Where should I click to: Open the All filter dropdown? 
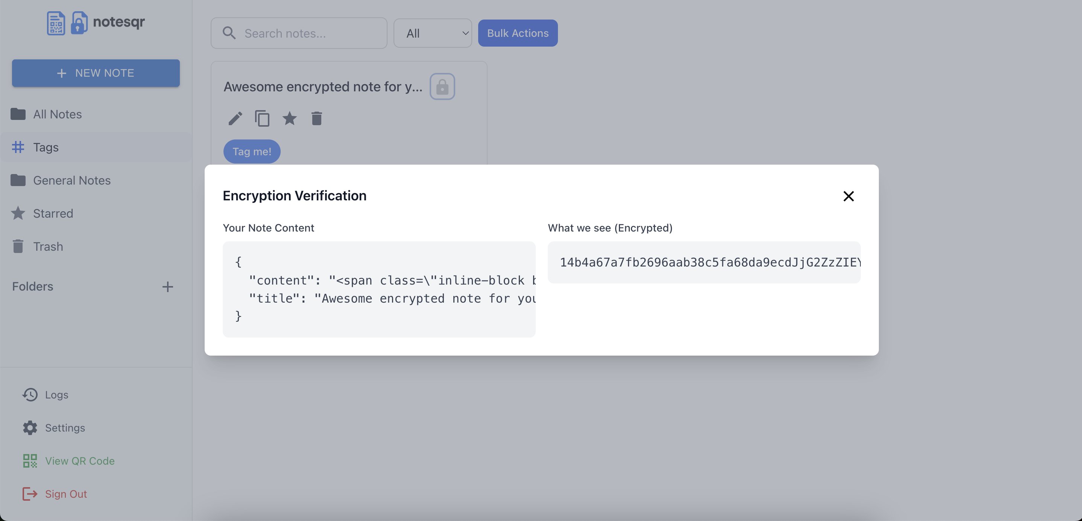click(433, 33)
